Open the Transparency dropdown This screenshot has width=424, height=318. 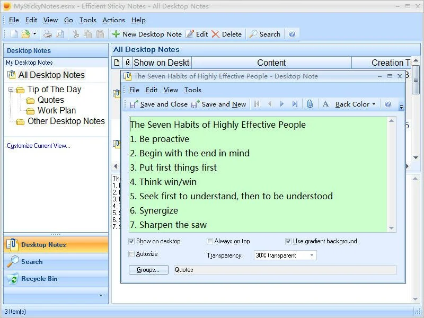point(313,255)
